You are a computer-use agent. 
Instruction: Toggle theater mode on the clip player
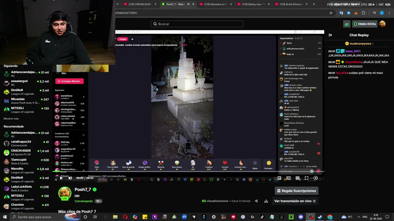click(x=297, y=178)
